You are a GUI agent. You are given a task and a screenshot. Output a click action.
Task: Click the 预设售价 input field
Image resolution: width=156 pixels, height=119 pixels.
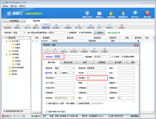click(97, 78)
